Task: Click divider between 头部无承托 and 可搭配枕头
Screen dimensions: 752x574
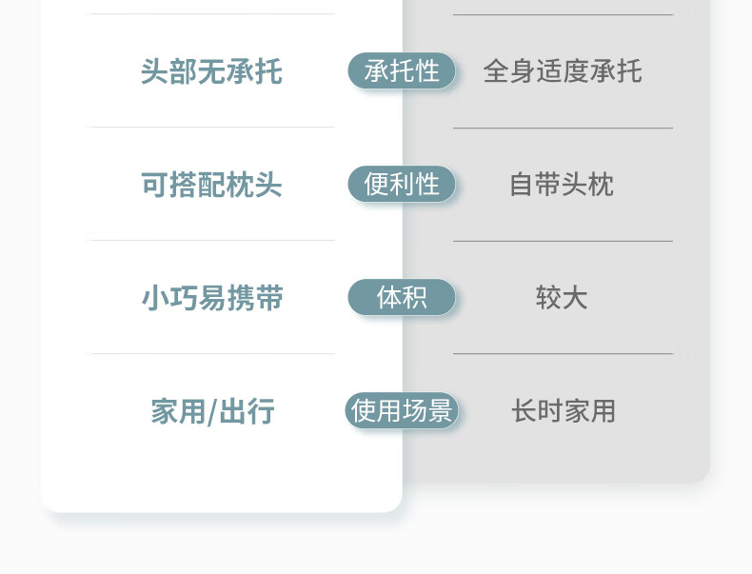Action: 211,128
